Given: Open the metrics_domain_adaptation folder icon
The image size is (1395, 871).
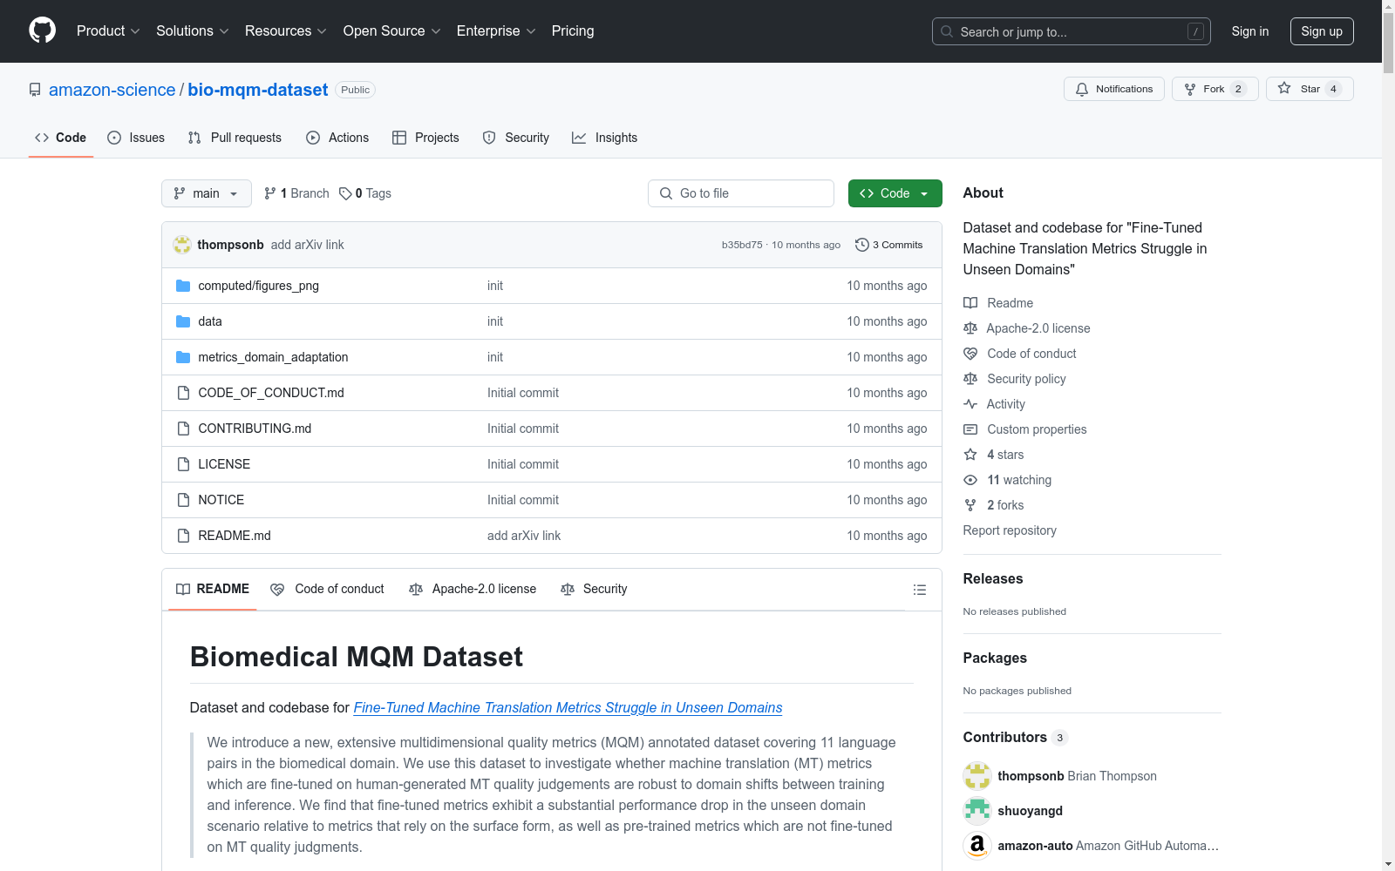Looking at the screenshot, I should 183,357.
